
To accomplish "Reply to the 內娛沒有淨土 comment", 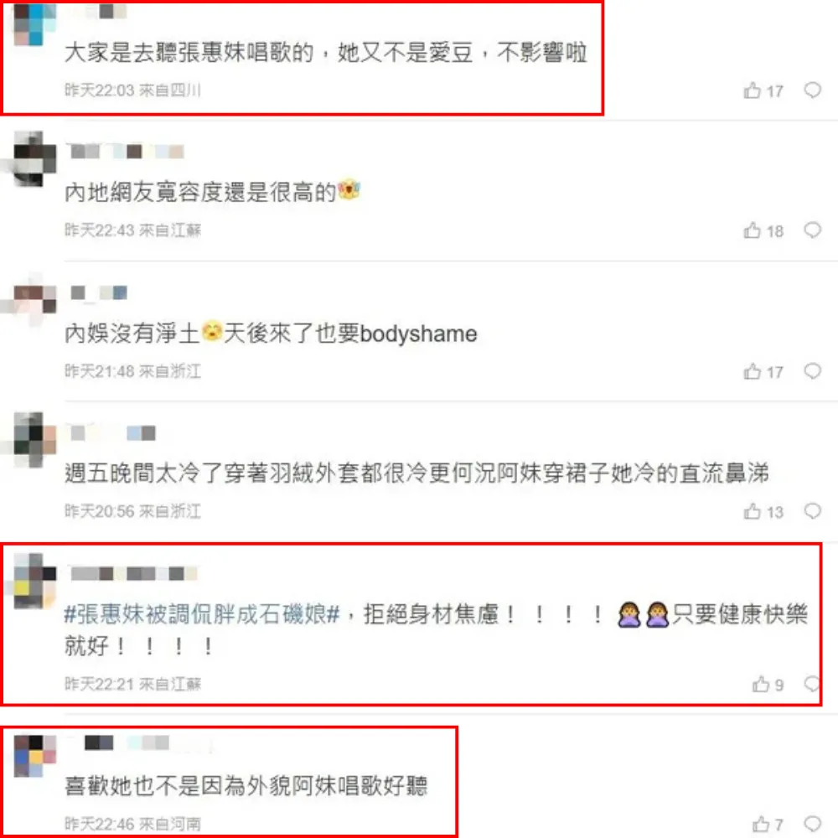I will pyautogui.click(x=812, y=370).
